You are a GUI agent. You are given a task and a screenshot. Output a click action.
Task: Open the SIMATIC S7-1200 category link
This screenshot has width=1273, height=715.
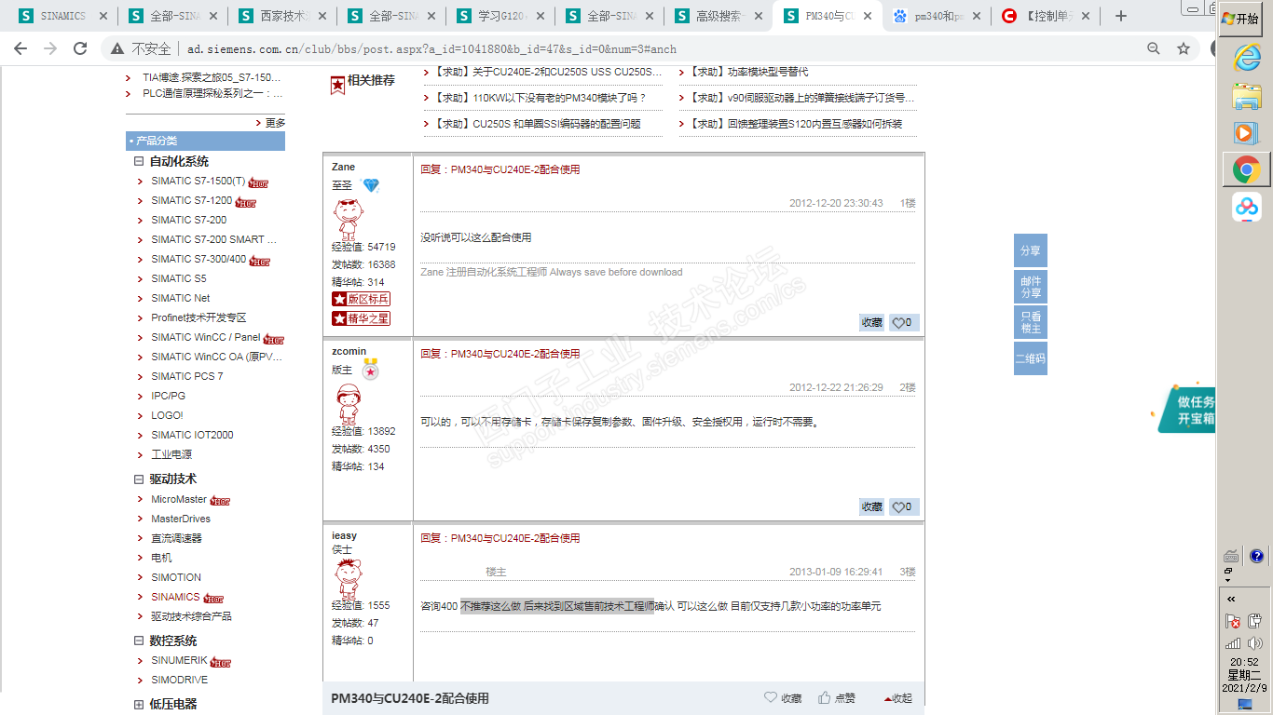[x=192, y=200]
